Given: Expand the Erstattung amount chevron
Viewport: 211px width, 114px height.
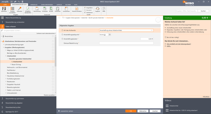Looking at the screenshot, I should 209,18.
